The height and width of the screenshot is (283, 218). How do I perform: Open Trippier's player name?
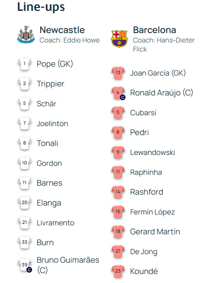50,84
